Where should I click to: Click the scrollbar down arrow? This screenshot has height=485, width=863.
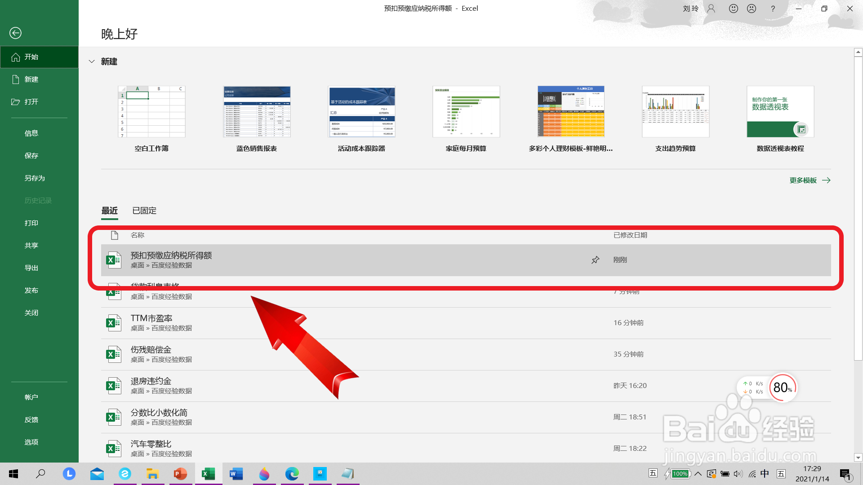(858, 458)
